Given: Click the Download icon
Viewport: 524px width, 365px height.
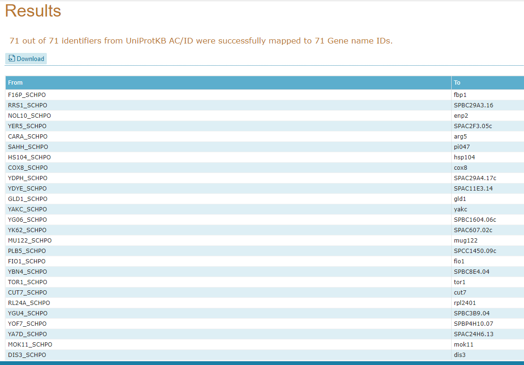Looking at the screenshot, I should tap(12, 59).
